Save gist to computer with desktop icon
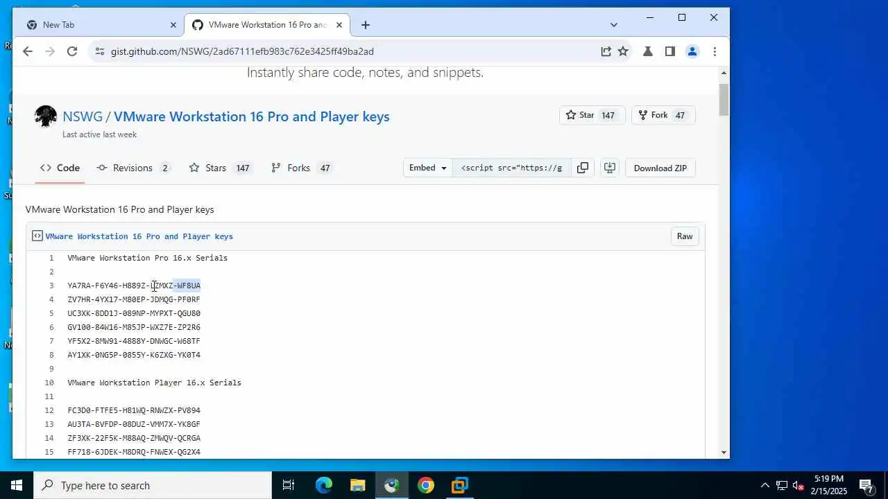The height and width of the screenshot is (499, 888). (610, 168)
